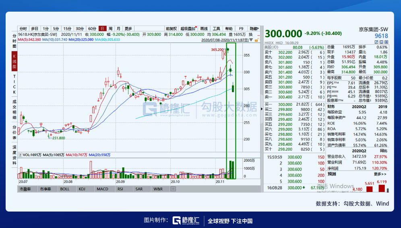Open the 更多 timeframes dropdown
The height and width of the screenshot is (228, 401).
click(128, 28)
